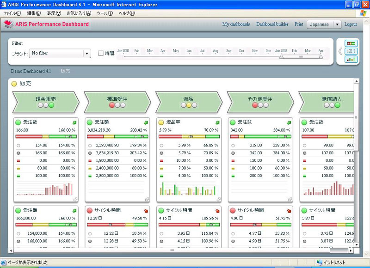This screenshot has height=268, width=370.
Task: Open the プラント No filter dropdown
Action: [60, 53]
